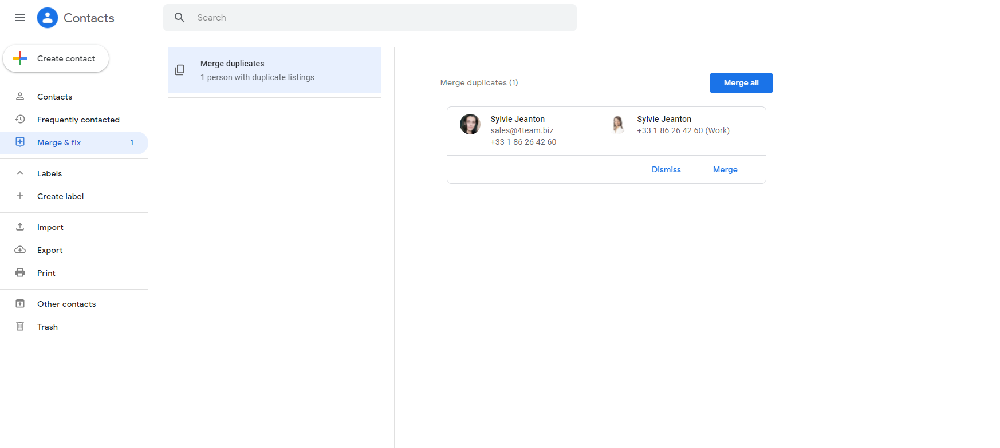
Task: Click the Merge duplicates (1) heading
Action: point(479,82)
